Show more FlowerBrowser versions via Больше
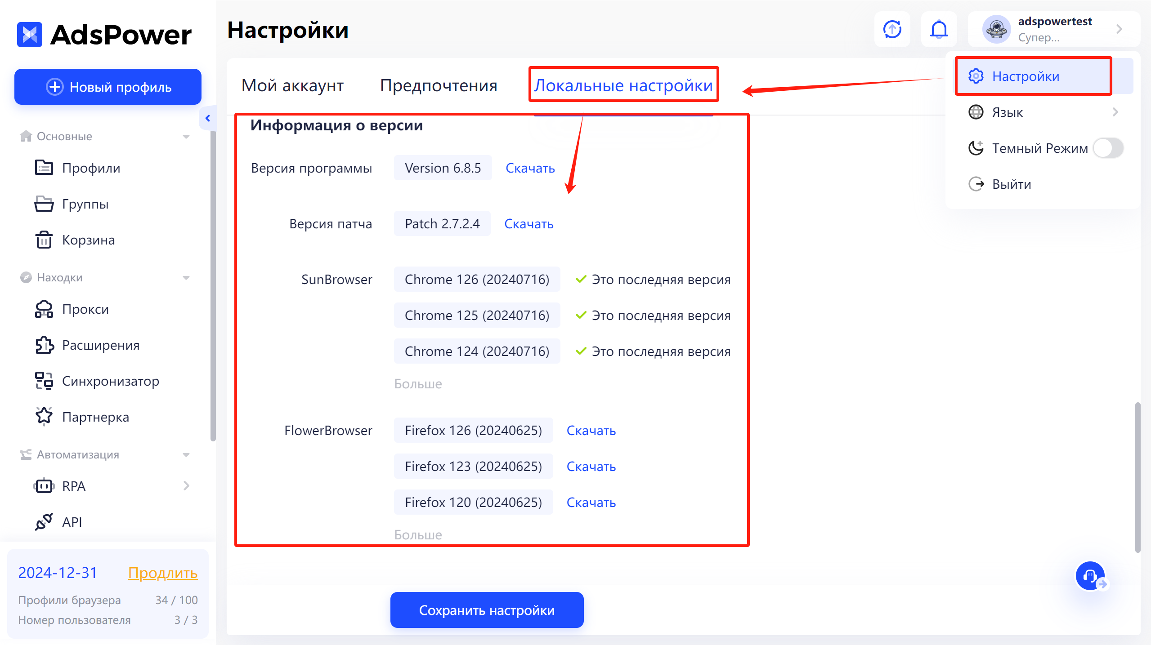 point(418,535)
